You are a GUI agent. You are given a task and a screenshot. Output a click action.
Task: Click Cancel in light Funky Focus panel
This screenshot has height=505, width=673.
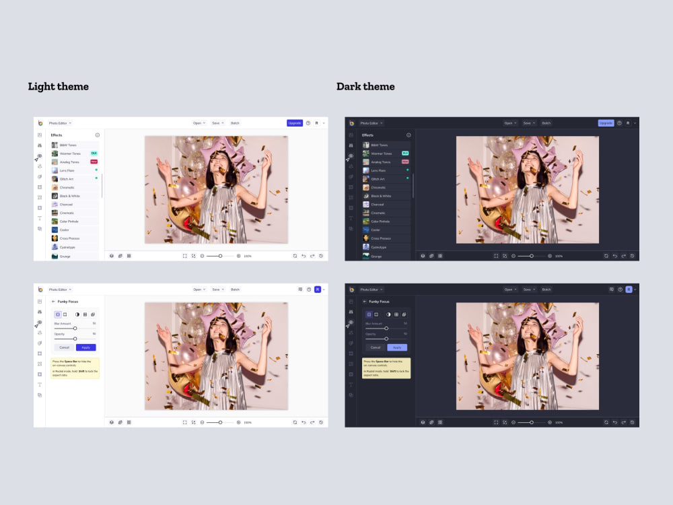click(65, 347)
